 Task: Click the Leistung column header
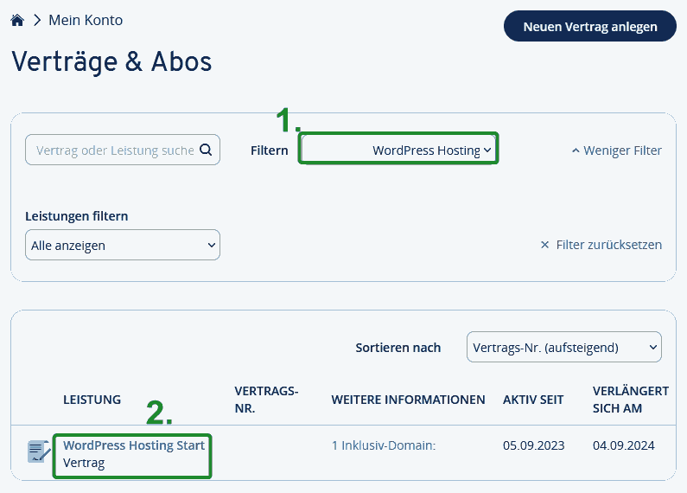92,400
